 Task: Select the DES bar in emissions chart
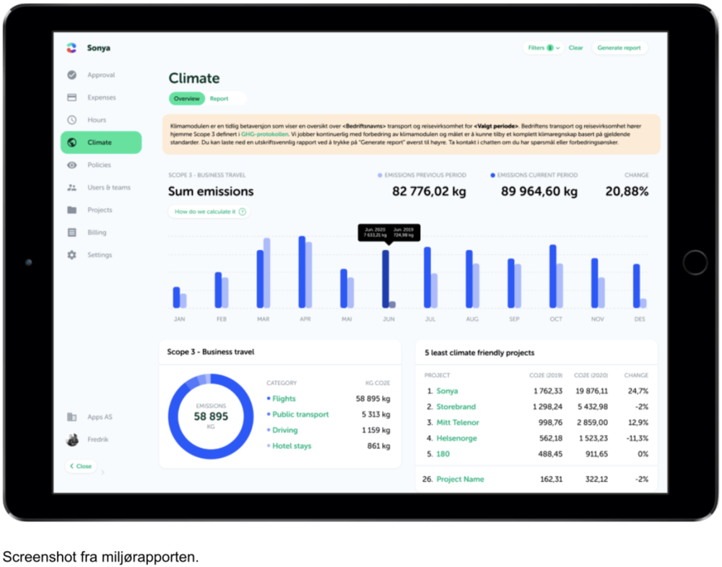636,285
